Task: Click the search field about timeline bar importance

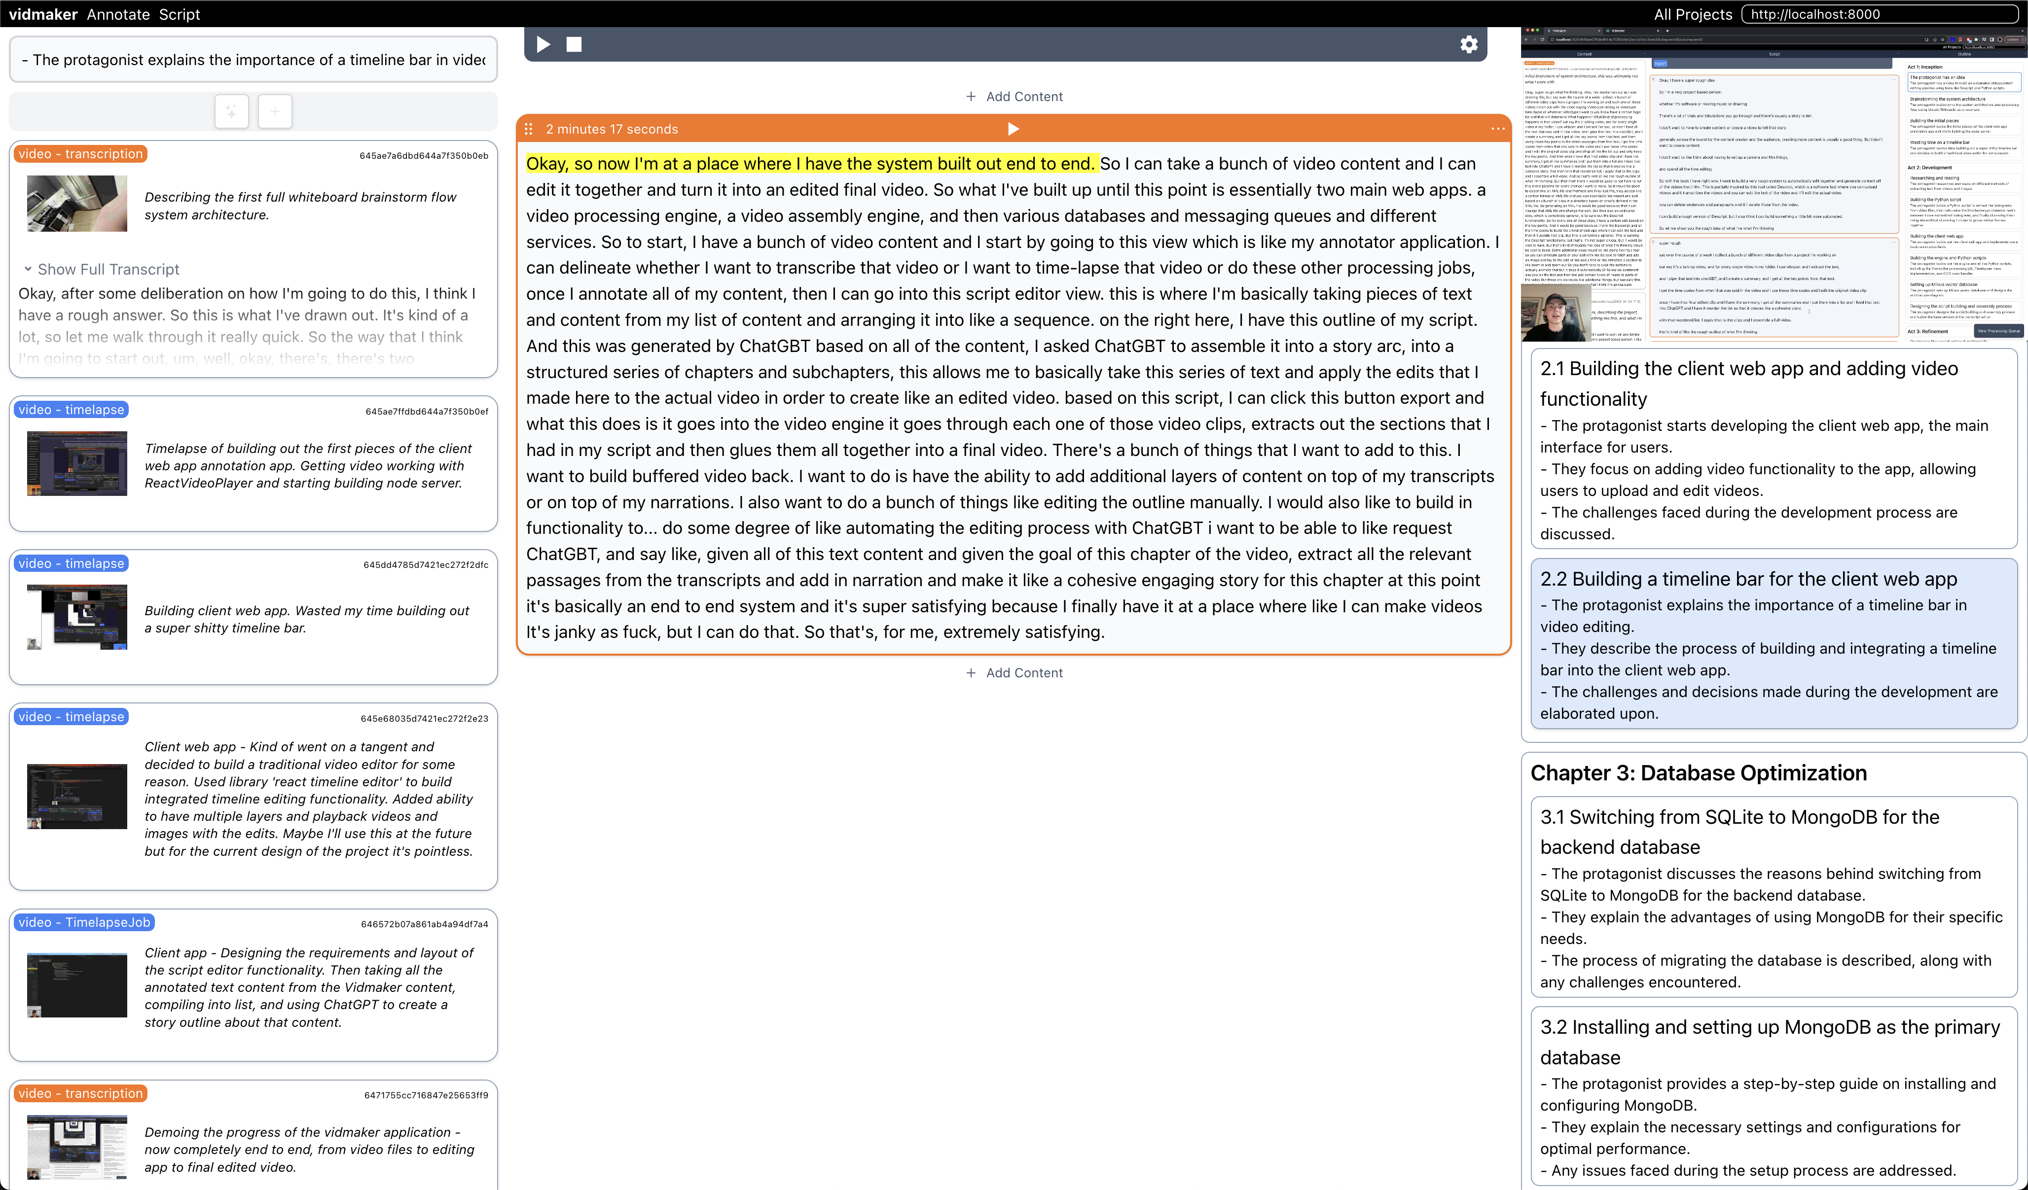Action: (253, 60)
